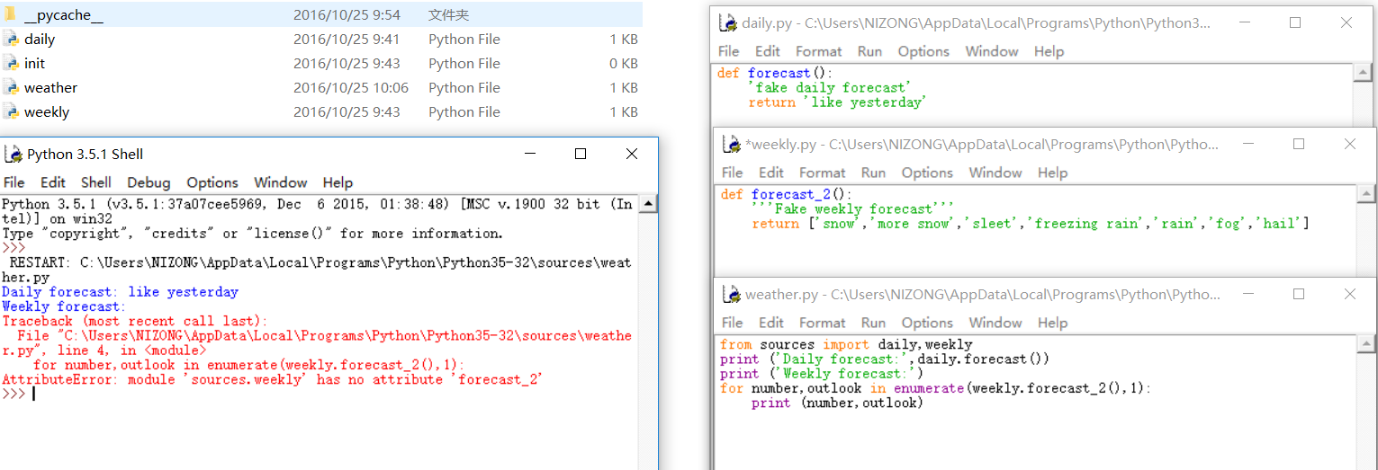This screenshot has height=470, width=1378.
Task: Open Options menu in daily.py editor
Action: pyautogui.click(x=923, y=51)
